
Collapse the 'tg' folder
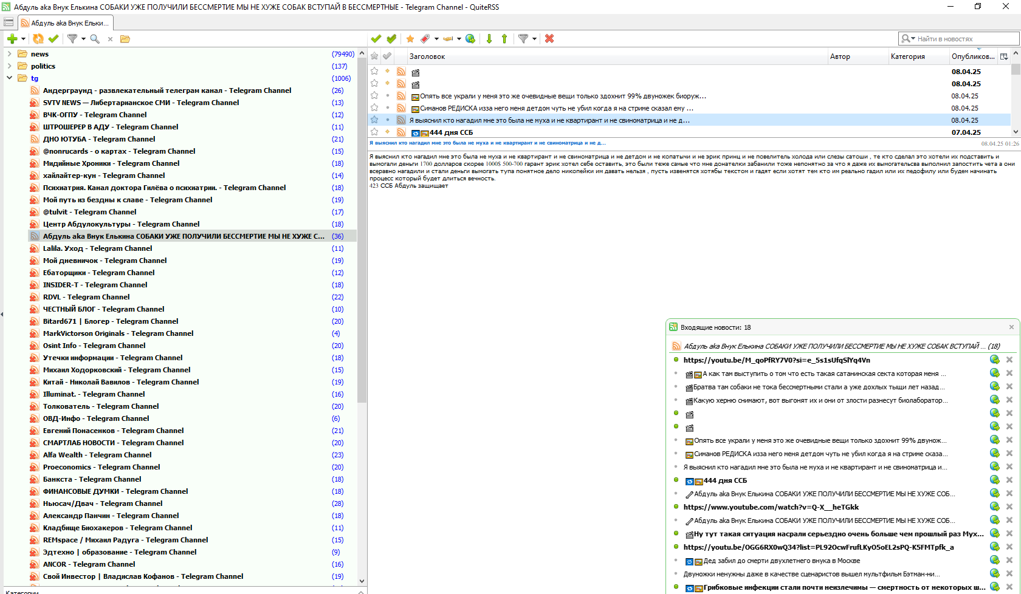pyautogui.click(x=9, y=78)
